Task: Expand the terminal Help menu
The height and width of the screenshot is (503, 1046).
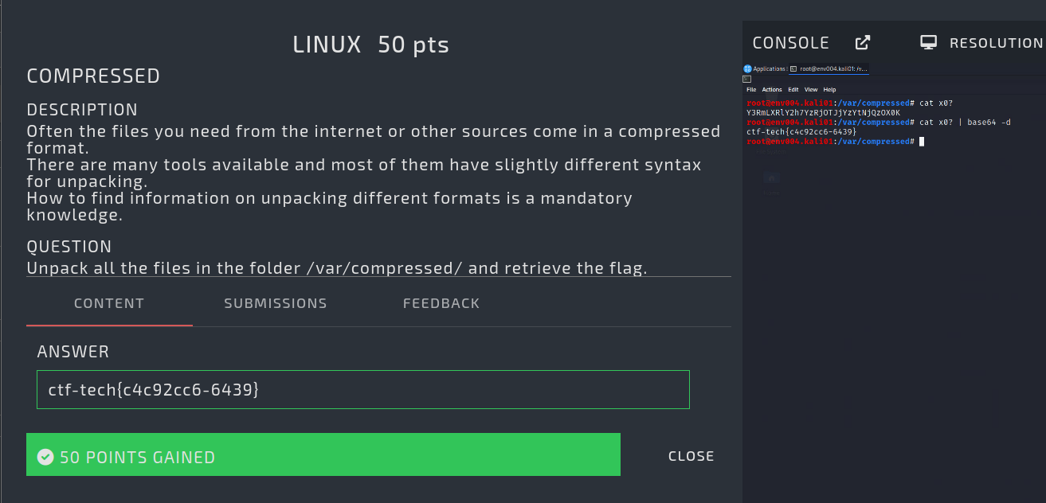Action: (829, 90)
